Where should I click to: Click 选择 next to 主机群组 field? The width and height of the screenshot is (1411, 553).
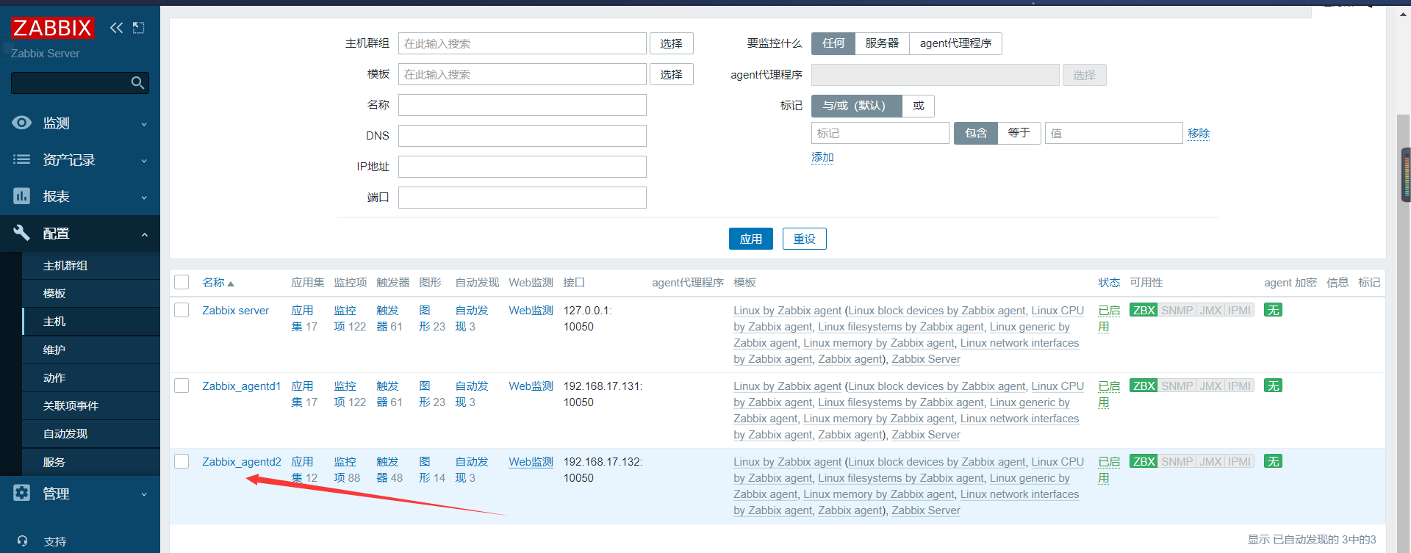pyautogui.click(x=671, y=43)
